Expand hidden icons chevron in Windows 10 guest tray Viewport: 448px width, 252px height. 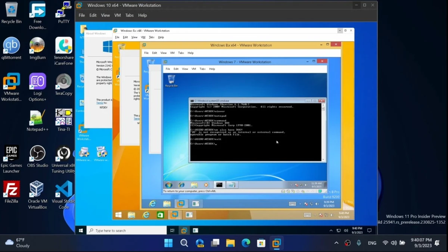coord(331,231)
